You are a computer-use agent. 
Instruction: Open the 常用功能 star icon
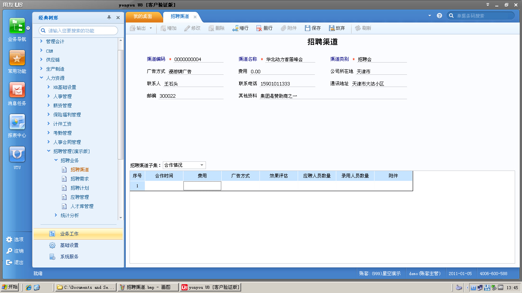[17, 58]
